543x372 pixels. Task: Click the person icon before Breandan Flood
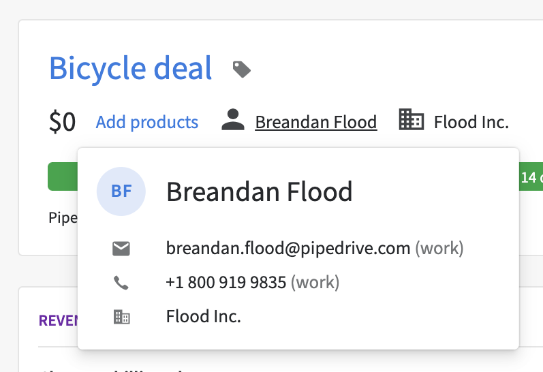[233, 120]
